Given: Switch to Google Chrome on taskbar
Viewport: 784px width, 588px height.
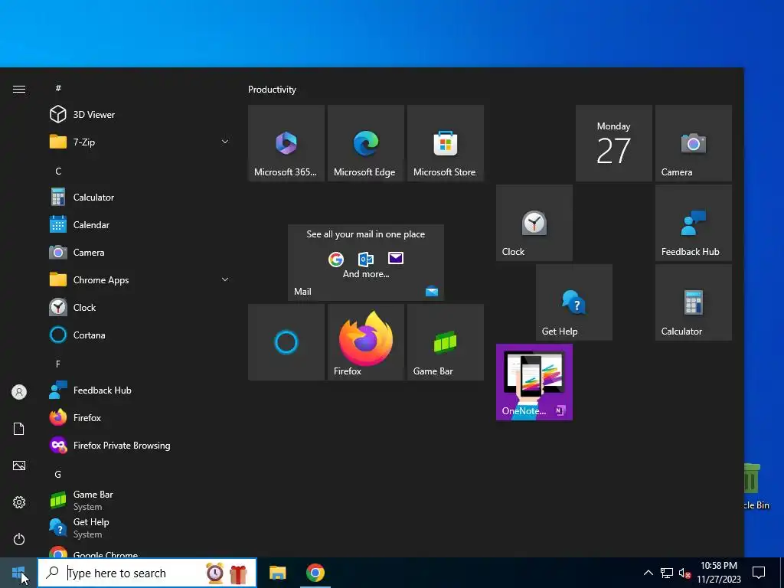Looking at the screenshot, I should pos(315,573).
